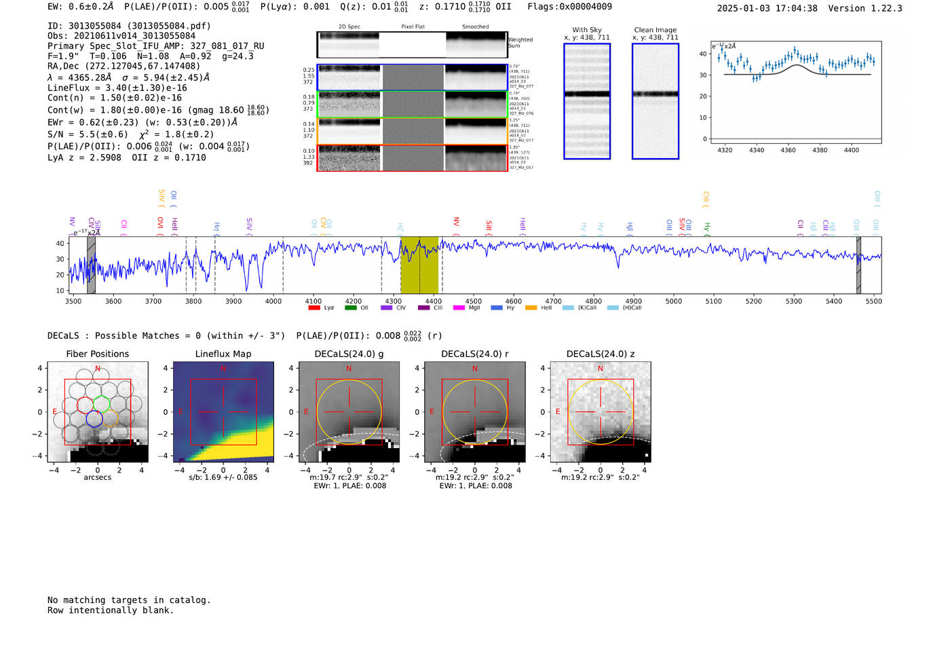
Task: Click the magenta MgII legend swatch
Action: 459,308
